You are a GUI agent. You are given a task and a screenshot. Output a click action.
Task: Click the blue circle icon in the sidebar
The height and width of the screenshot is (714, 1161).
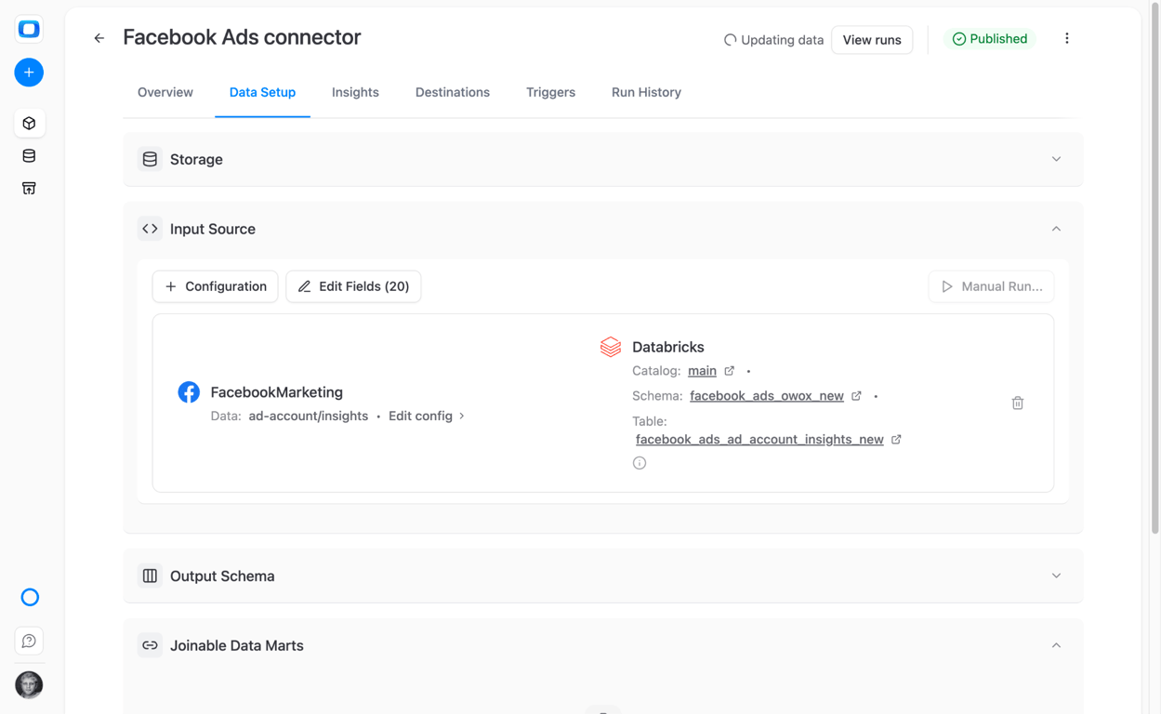(x=30, y=597)
